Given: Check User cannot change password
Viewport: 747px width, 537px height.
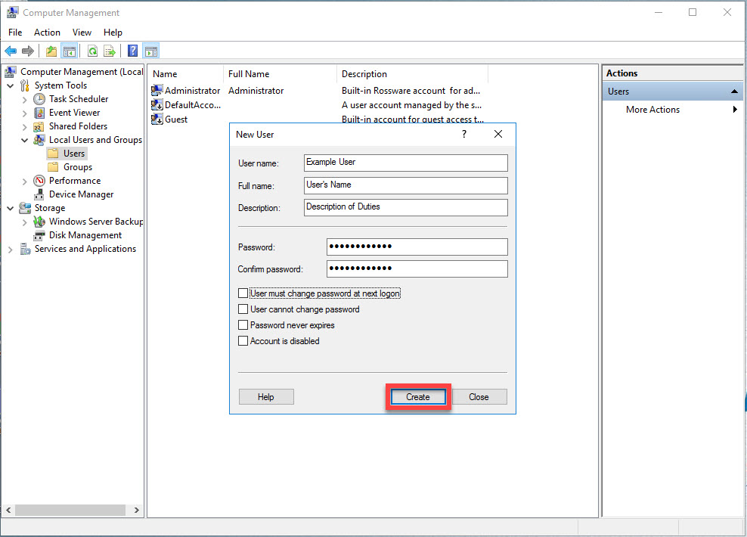Looking at the screenshot, I should pos(243,309).
